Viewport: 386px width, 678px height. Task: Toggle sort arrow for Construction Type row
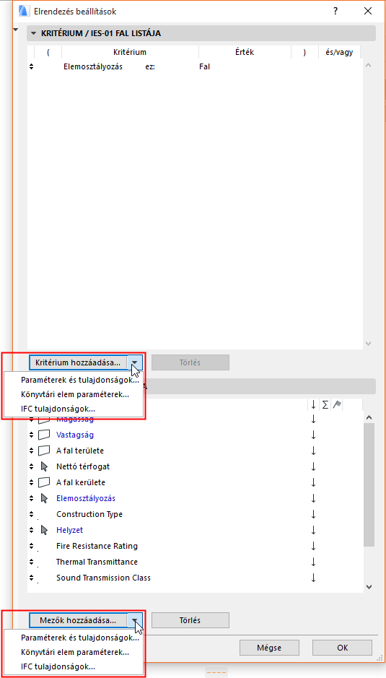pyautogui.click(x=313, y=514)
